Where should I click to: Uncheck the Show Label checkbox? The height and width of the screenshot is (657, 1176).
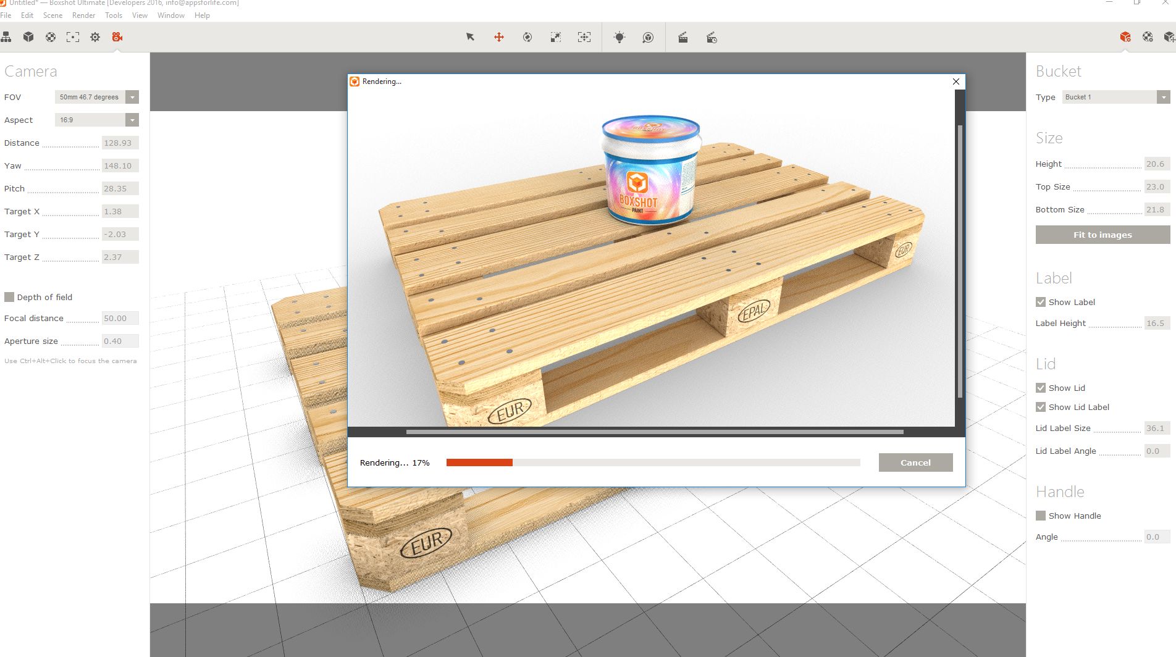(1041, 302)
